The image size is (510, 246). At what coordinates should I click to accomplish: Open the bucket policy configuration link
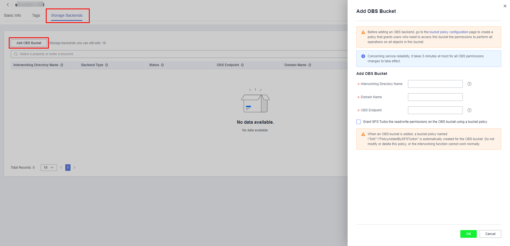click(449, 32)
